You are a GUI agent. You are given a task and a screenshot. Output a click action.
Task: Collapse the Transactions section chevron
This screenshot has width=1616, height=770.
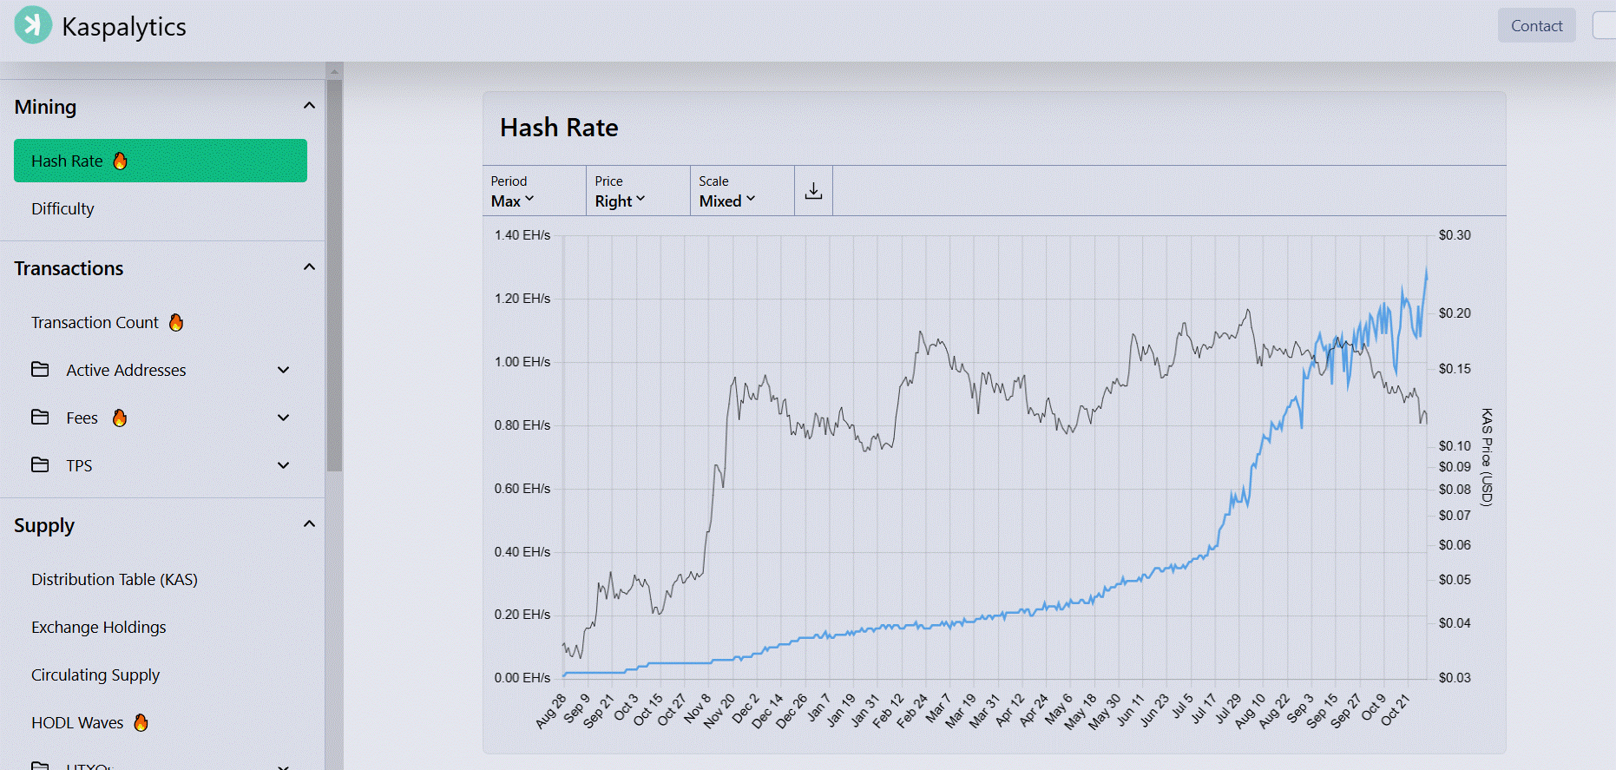point(309,267)
